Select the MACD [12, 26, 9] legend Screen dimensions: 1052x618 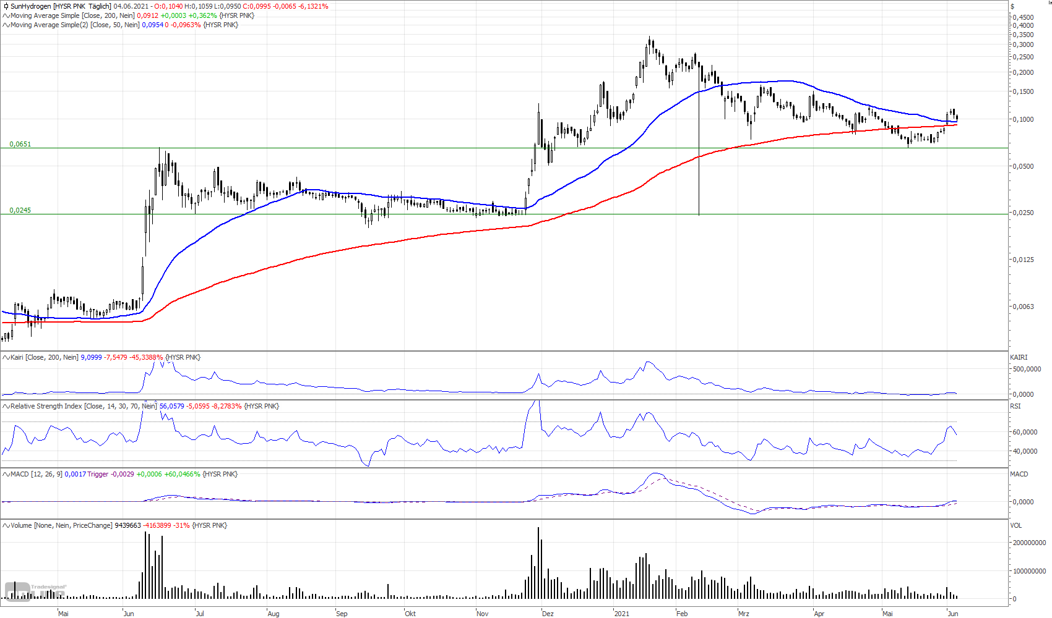pos(37,474)
